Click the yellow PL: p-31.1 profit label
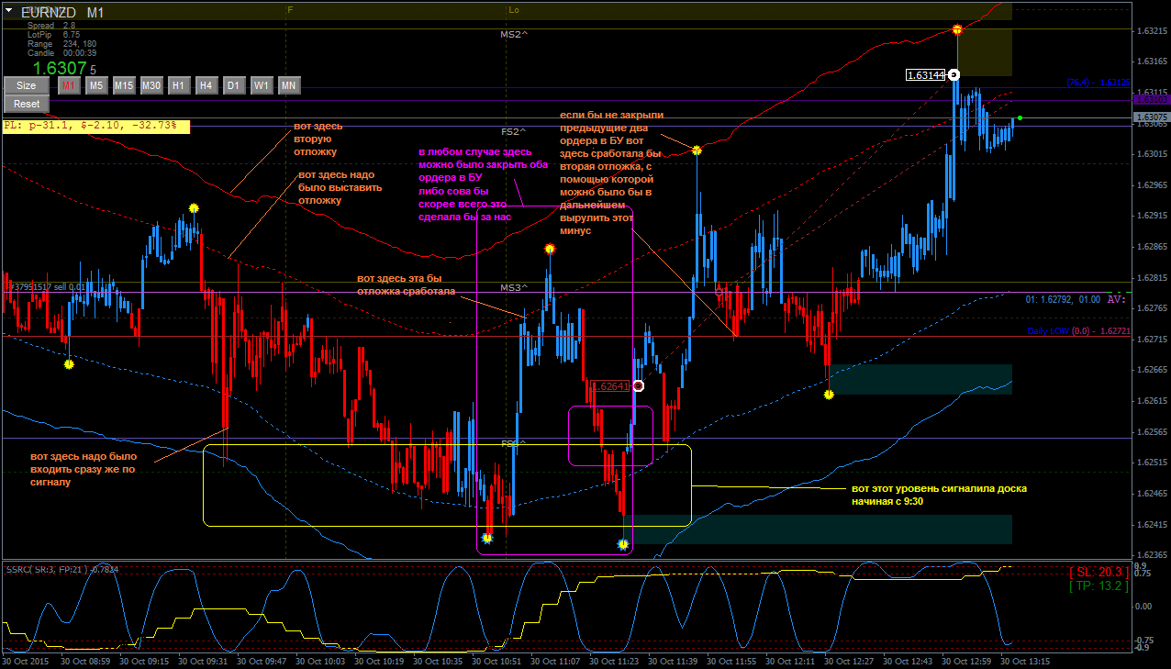 (x=95, y=127)
